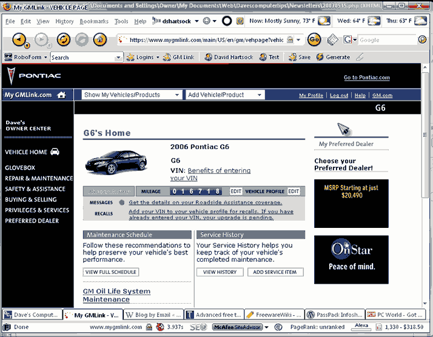Expand the RoboForm Search box dropdown
The height and width of the screenshot is (337, 433).
pyautogui.click(x=118, y=58)
